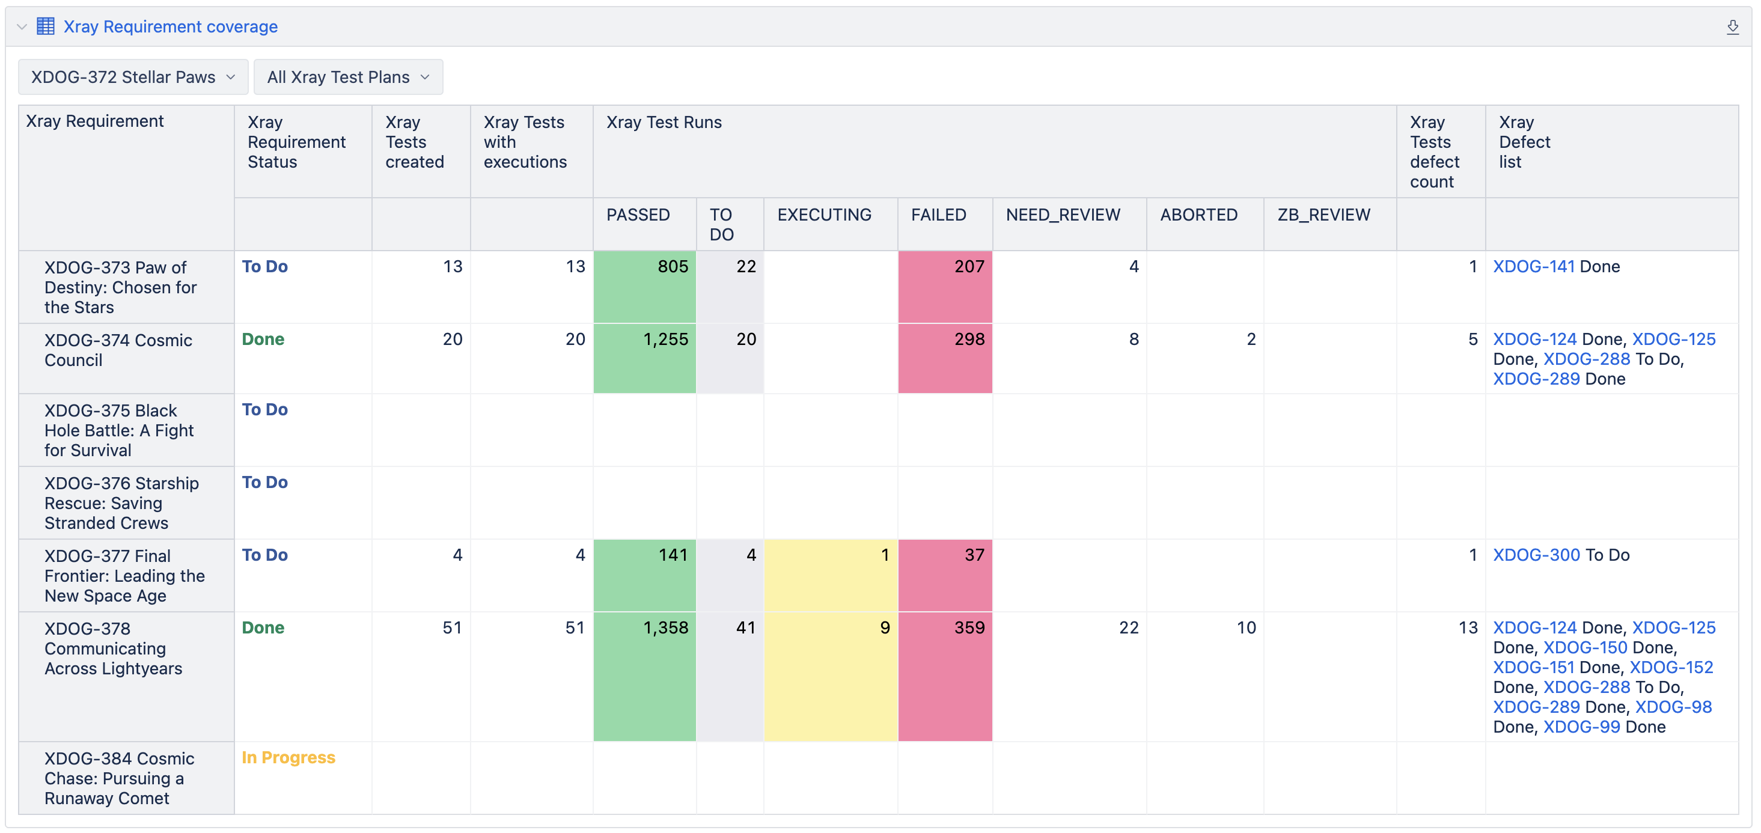The width and height of the screenshot is (1761, 833).
Task: Open defect XDOG-288 marked To Do
Action: 1587,359
